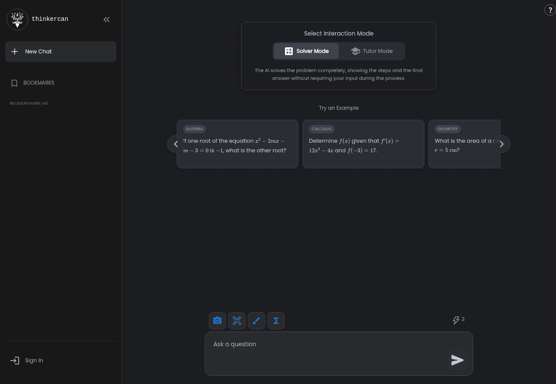Image resolution: width=556 pixels, height=384 pixels.
Task: Click the thinkercan logo avatar
Action: tap(17, 19)
